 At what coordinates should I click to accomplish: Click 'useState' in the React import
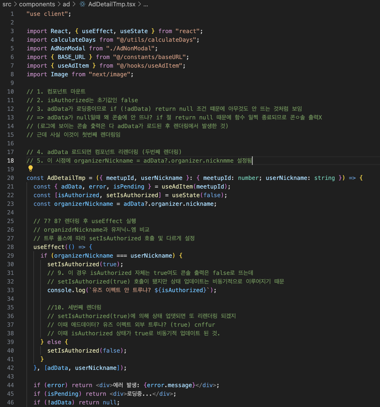coord(134,31)
